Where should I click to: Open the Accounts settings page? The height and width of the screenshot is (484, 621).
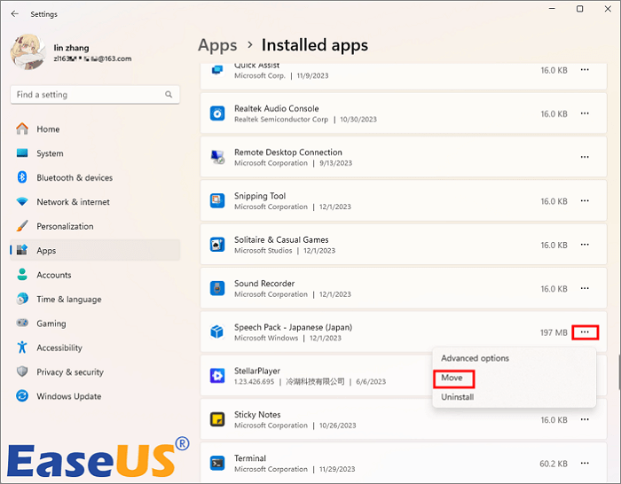coord(95,275)
